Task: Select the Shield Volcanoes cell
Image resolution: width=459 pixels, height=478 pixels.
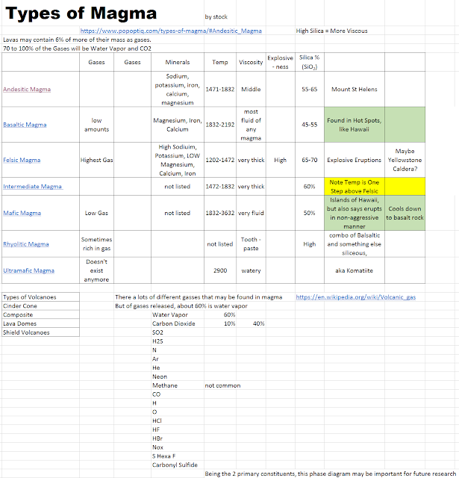Action: point(40,332)
